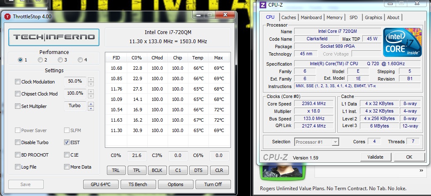Increase Chipset Clock Mod with up arrow
Viewport: 431px width, 196px height.
coord(91,92)
